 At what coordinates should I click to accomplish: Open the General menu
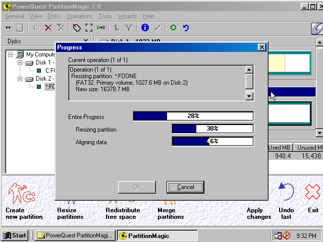(15, 16)
